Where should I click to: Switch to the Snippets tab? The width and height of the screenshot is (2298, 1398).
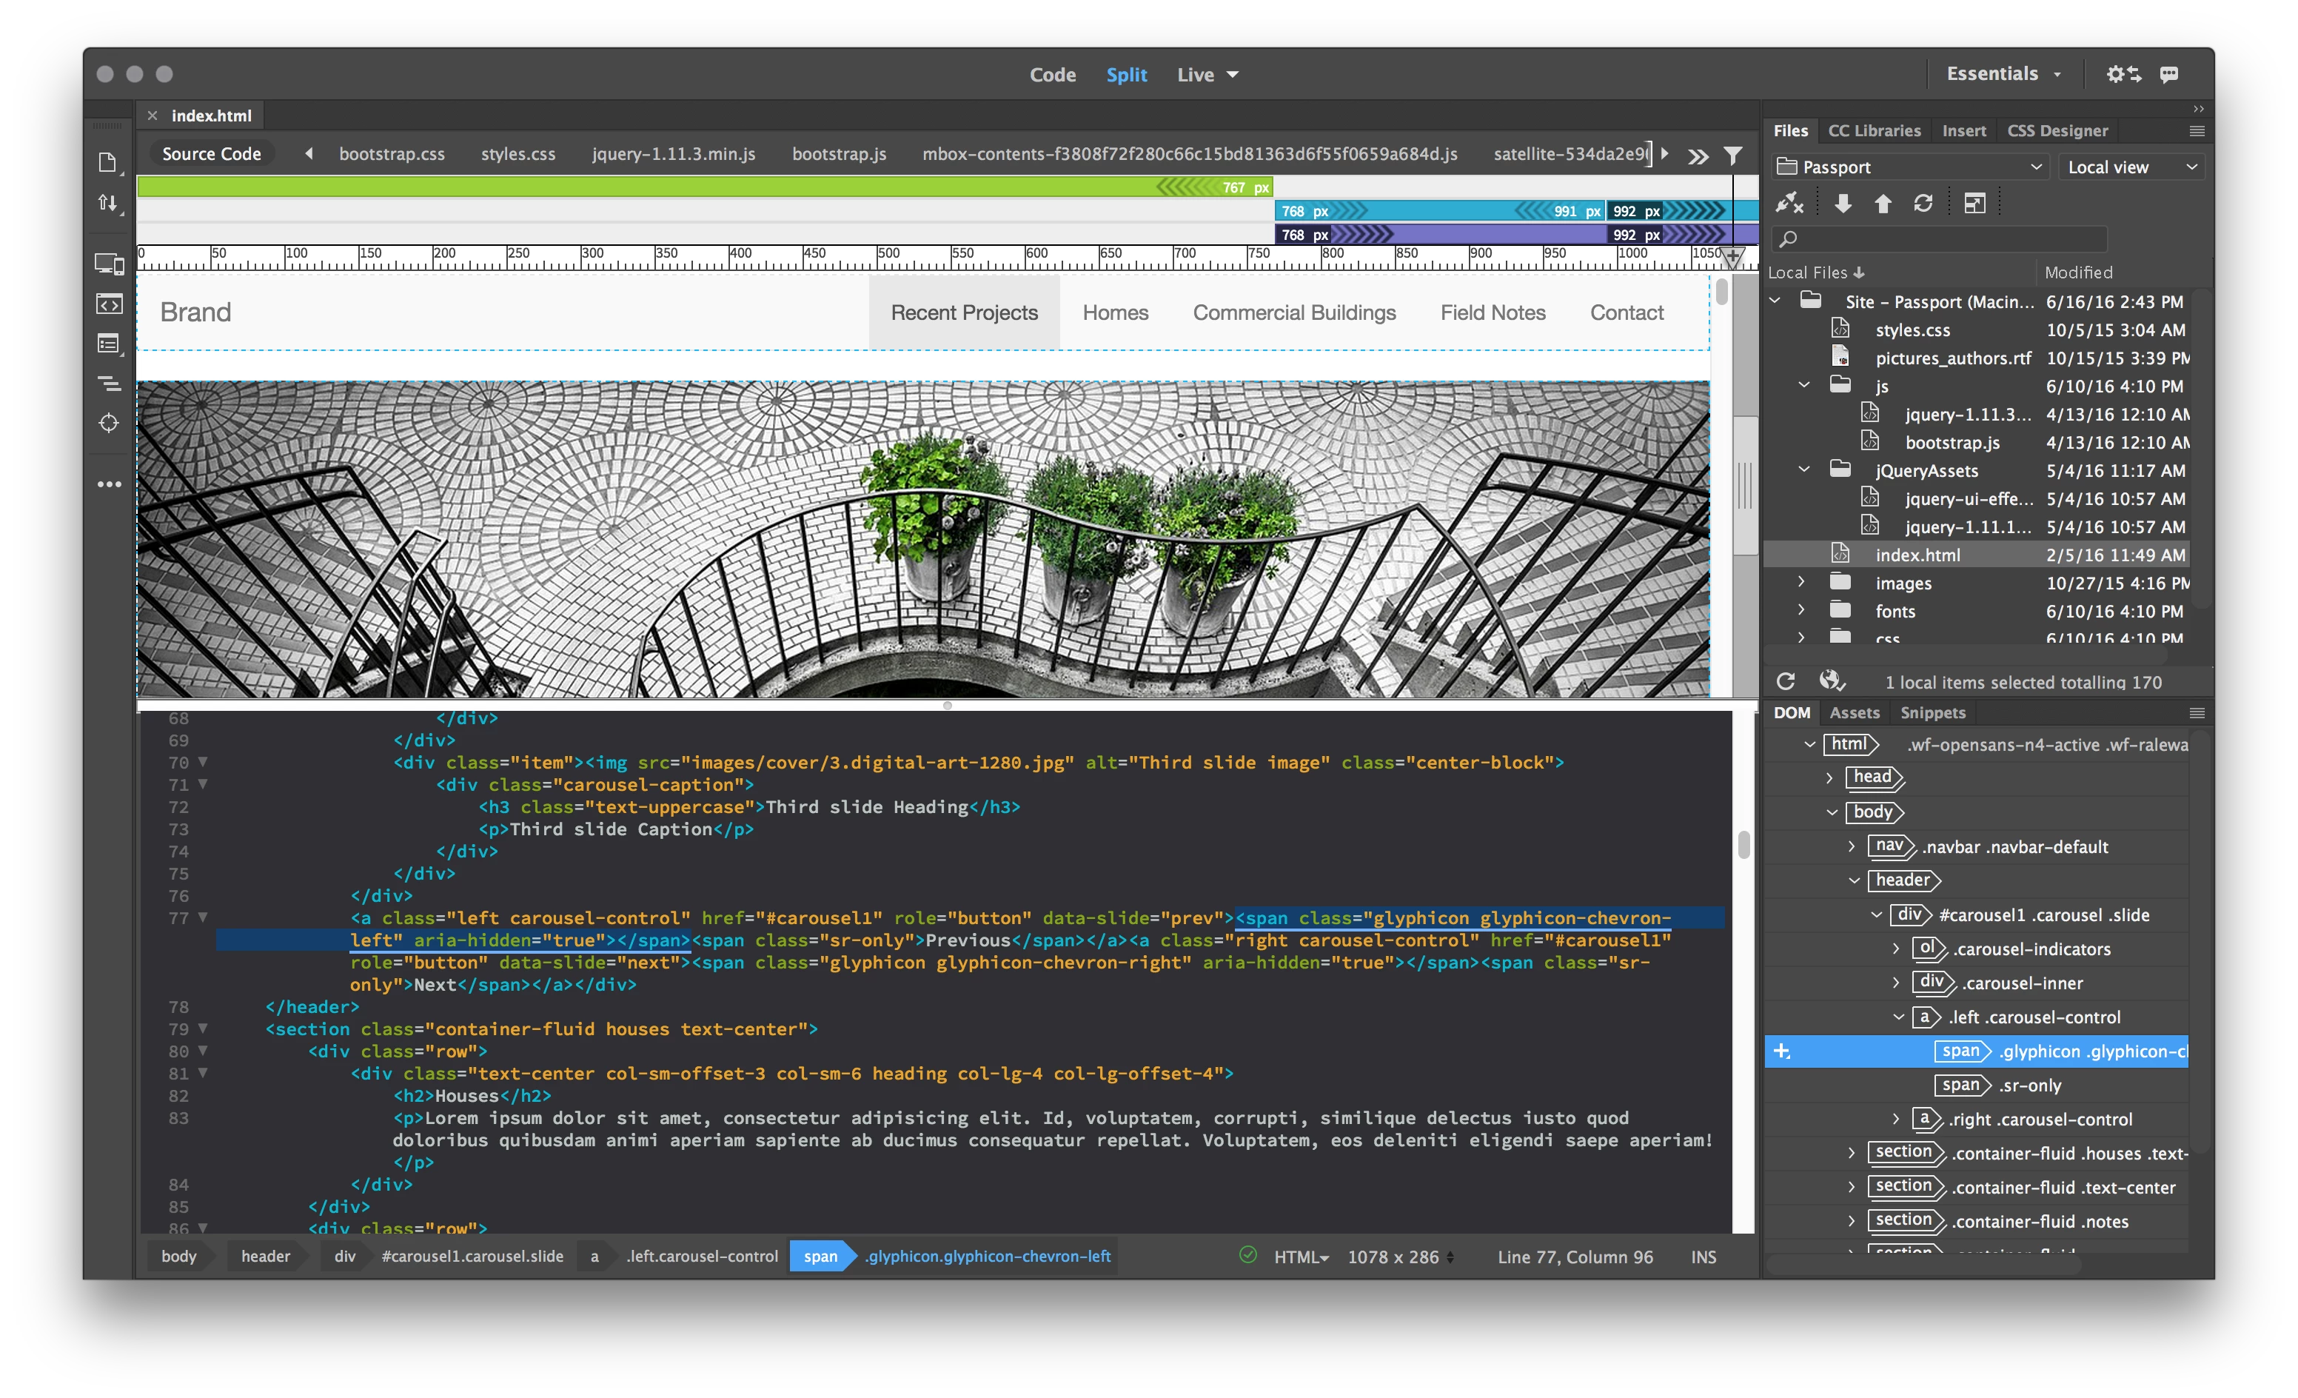coord(1932,712)
